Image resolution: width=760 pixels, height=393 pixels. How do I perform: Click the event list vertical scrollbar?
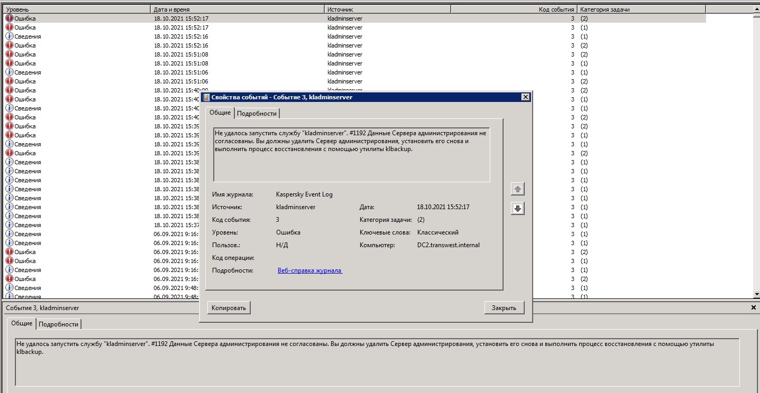coord(756,153)
